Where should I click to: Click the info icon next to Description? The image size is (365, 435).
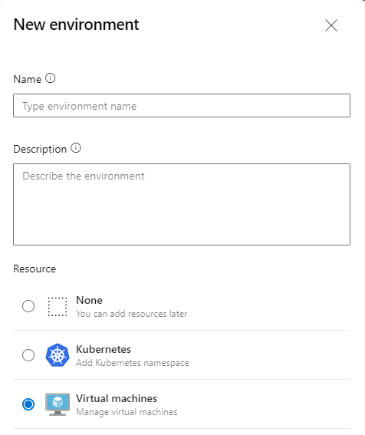click(x=76, y=148)
